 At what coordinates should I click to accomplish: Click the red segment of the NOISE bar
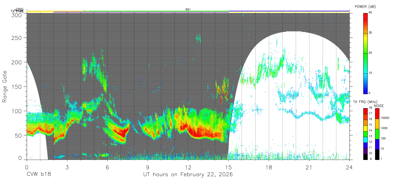(x=377, y=114)
